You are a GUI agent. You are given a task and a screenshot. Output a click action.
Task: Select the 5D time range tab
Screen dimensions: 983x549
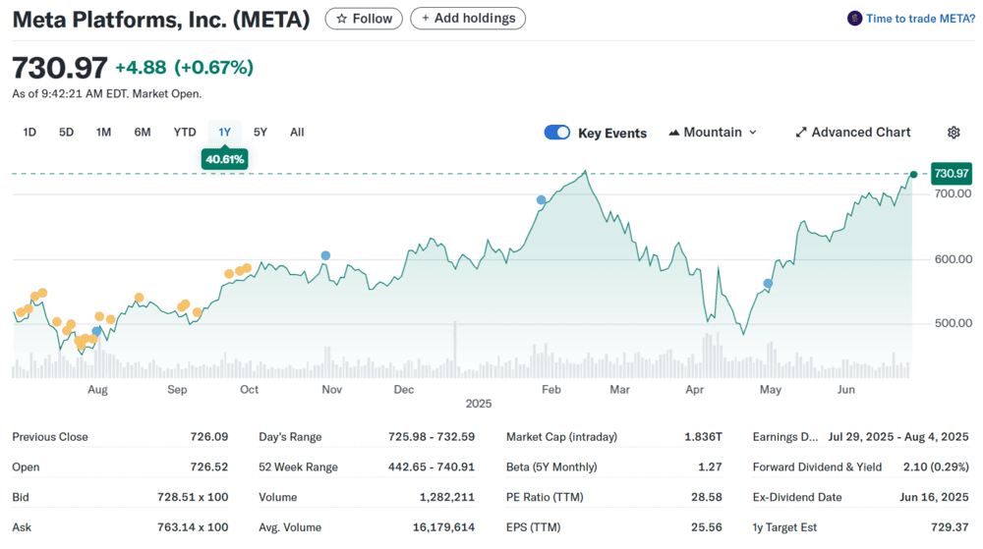(x=66, y=133)
